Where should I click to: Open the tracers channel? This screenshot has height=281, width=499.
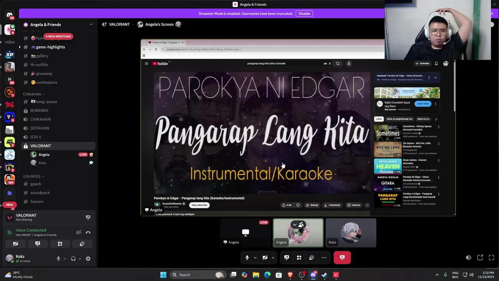point(58,201)
